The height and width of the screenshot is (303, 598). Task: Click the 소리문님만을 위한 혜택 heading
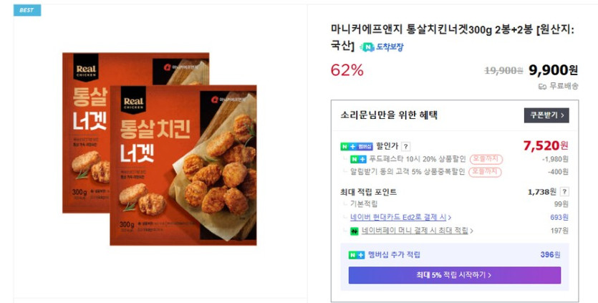click(389, 115)
